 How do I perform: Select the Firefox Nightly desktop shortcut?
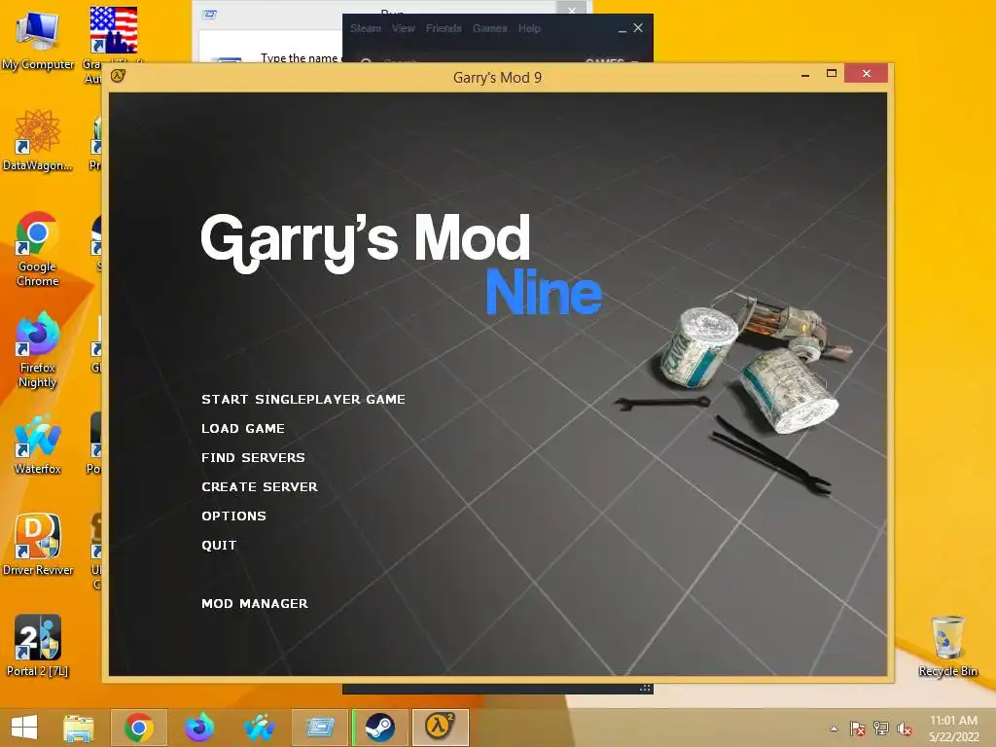(x=38, y=350)
